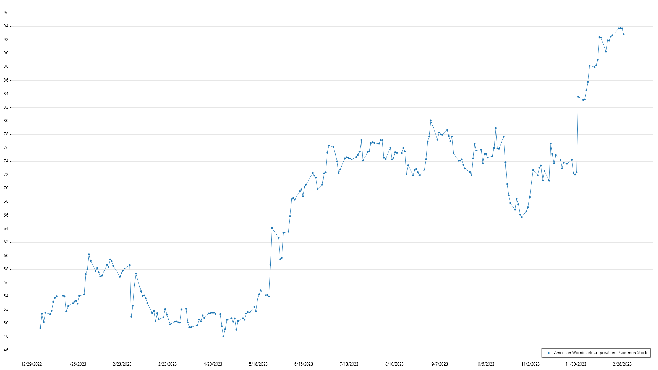Click the 70 value on the y-axis
Viewport: 658px width, 370px height.
point(6,188)
